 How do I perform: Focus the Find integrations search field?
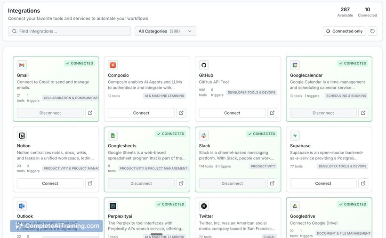[x=69, y=31]
